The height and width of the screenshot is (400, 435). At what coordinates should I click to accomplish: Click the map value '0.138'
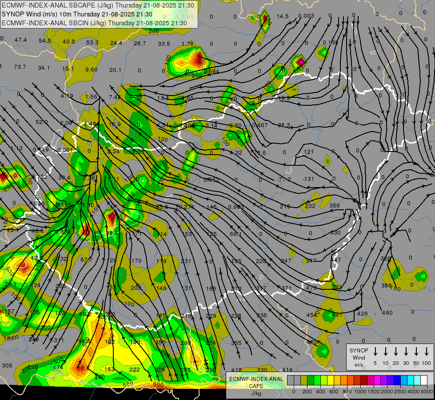point(331,43)
